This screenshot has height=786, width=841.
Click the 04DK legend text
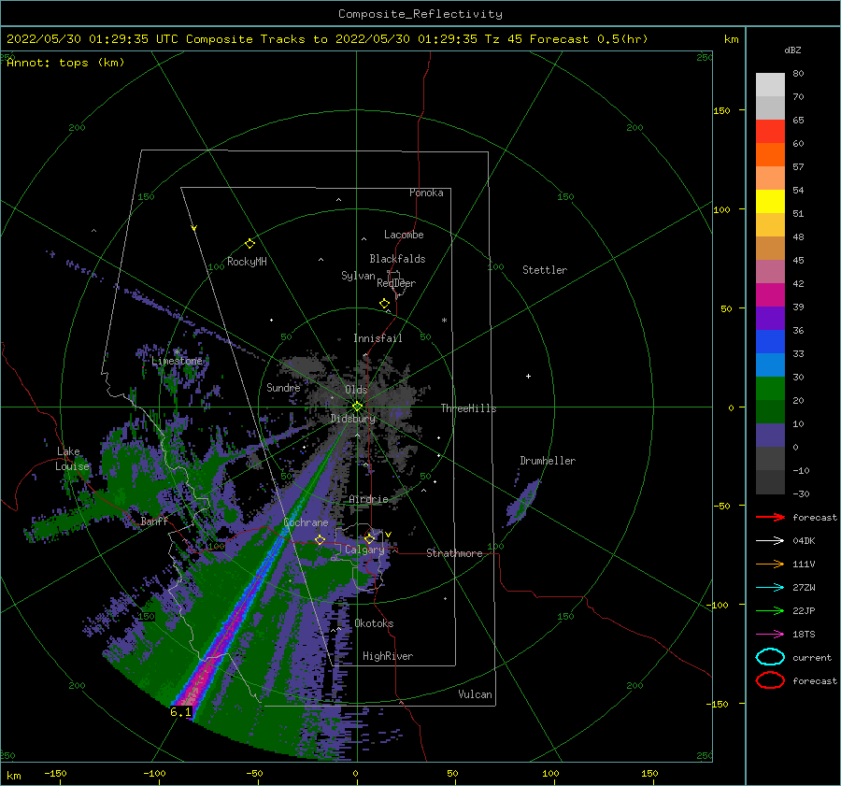804,541
